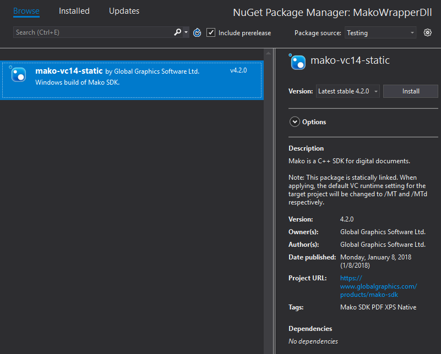
Task: Click 'Mako is a C++ SDK' description text
Action: click(x=349, y=161)
